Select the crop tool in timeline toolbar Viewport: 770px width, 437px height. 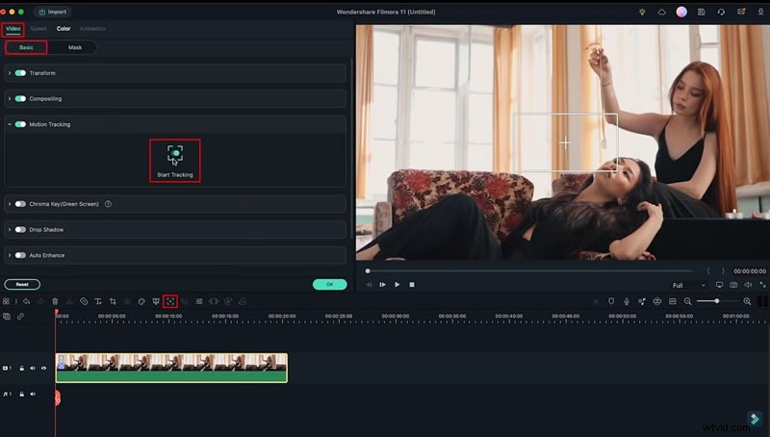click(113, 301)
